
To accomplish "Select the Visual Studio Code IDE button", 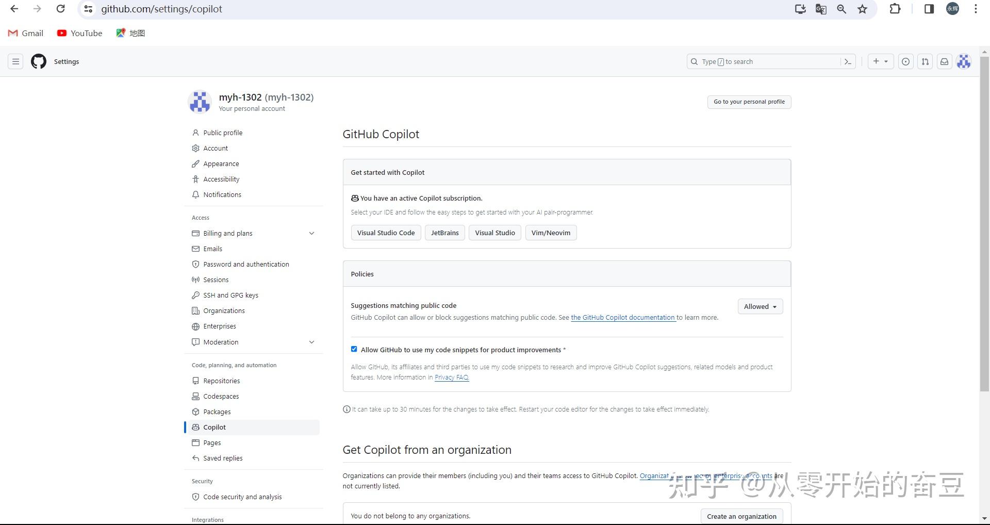I will [x=386, y=233].
